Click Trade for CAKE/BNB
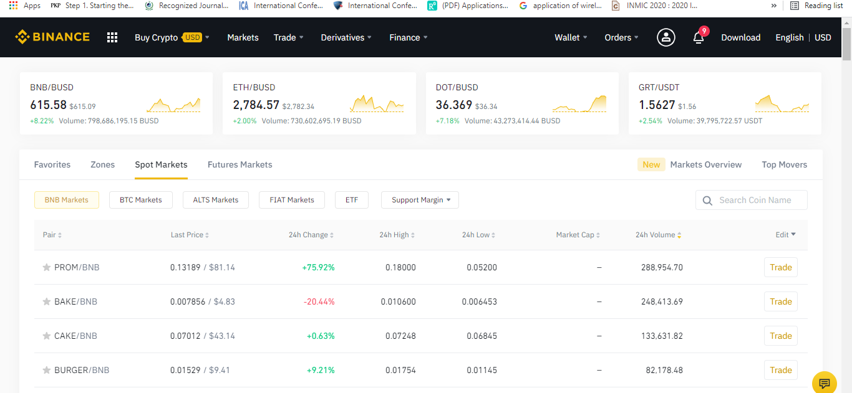The width and height of the screenshot is (852, 393). [781, 336]
